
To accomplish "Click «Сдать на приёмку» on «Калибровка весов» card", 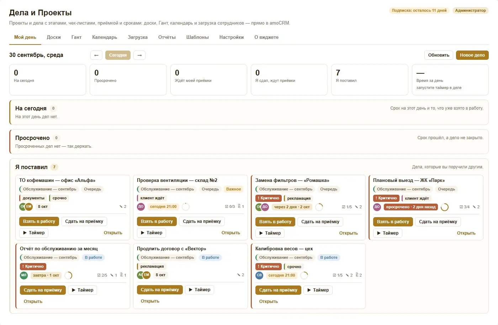I will click(x=278, y=290).
